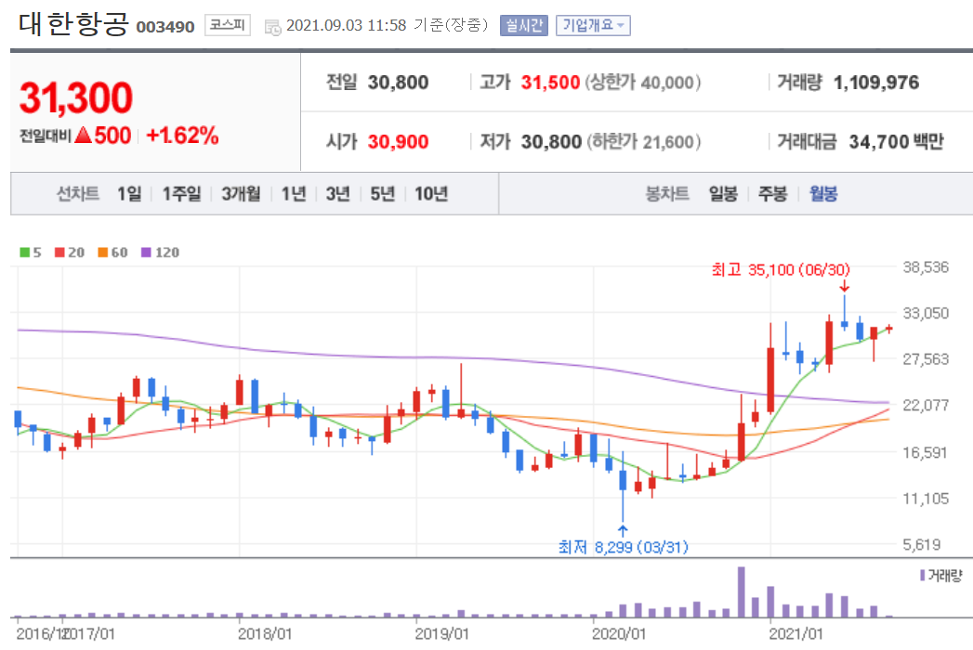Screen dimensions: 973x650
Task: Click the 2018/01 x-axis date label
Action: 265,634
